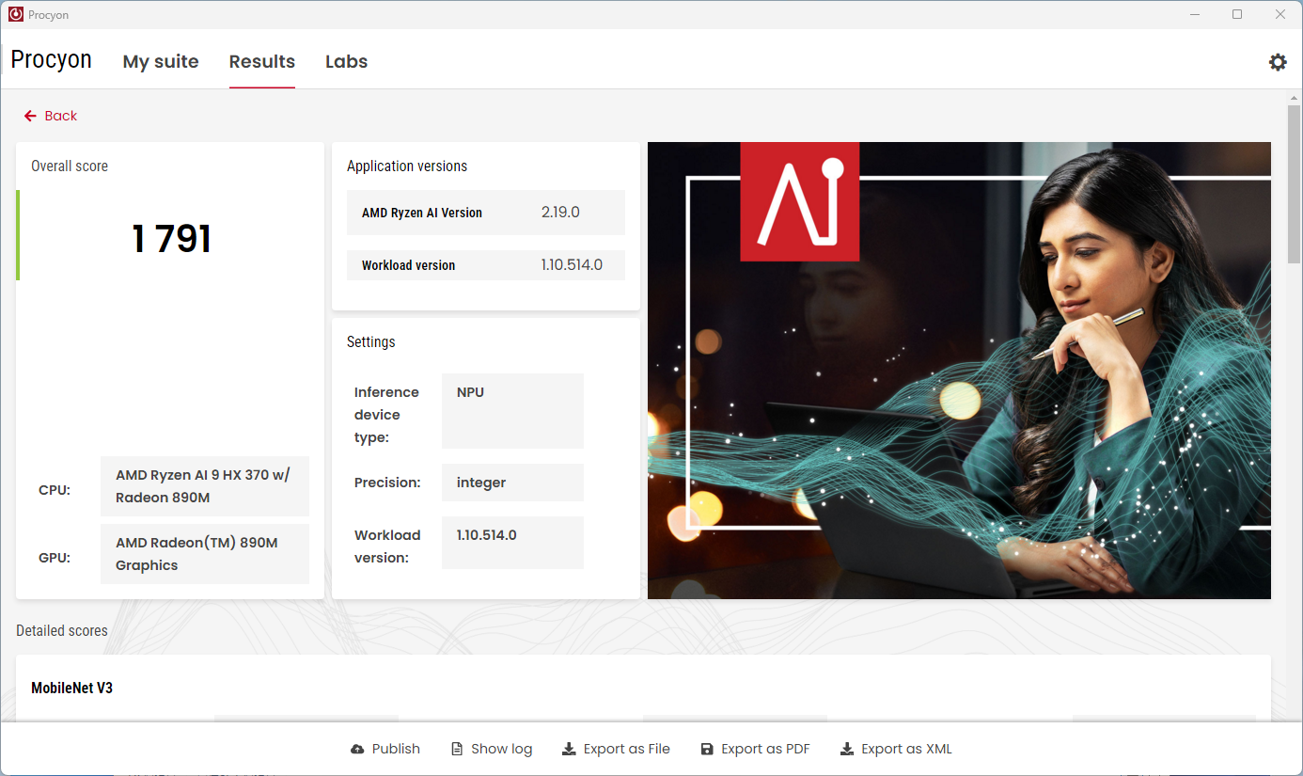This screenshot has width=1303, height=776.
Task: Export the result as File
Action: 616,750
